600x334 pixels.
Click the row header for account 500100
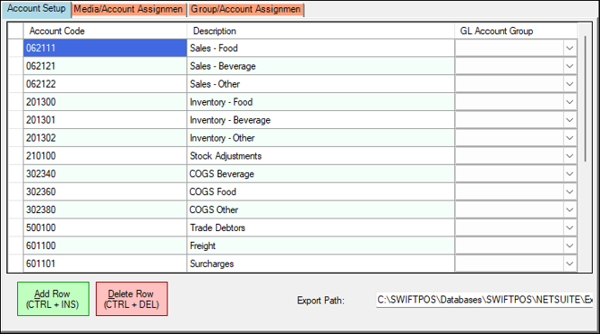pos(16,228)
